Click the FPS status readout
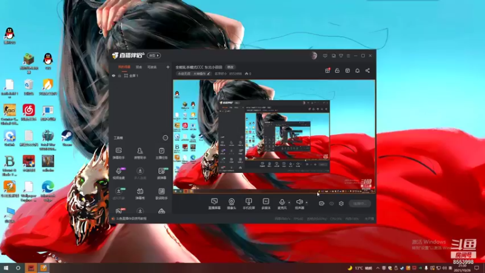 tap(298, 219)
